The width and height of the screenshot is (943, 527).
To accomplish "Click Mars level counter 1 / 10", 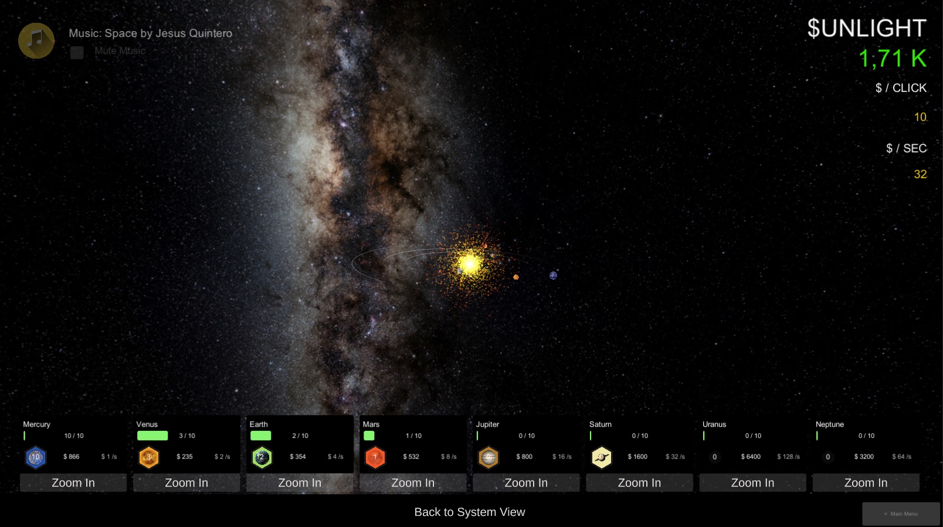I will pyautogui.click(x=413, y=436).
